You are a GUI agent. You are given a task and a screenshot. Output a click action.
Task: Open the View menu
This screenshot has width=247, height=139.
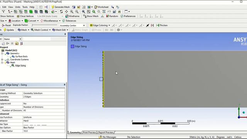tap(10, 7)
